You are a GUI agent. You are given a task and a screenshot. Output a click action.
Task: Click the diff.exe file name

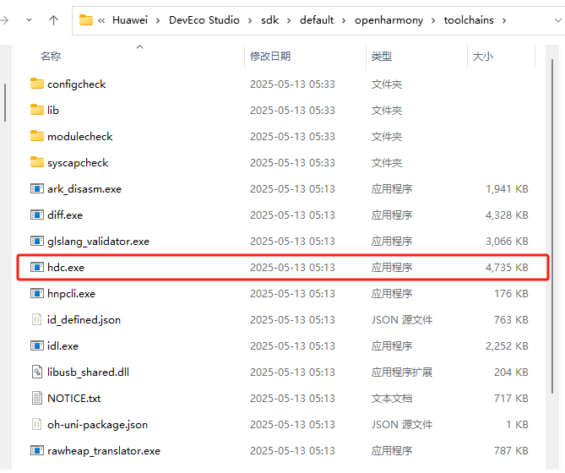(65, 215)
